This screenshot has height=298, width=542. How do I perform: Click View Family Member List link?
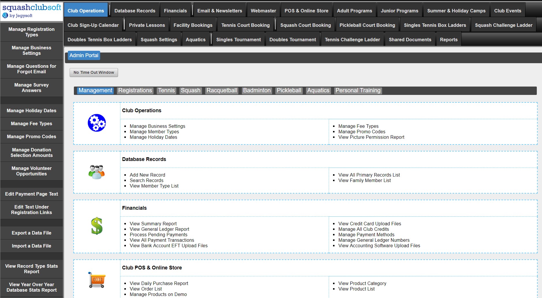365,180
